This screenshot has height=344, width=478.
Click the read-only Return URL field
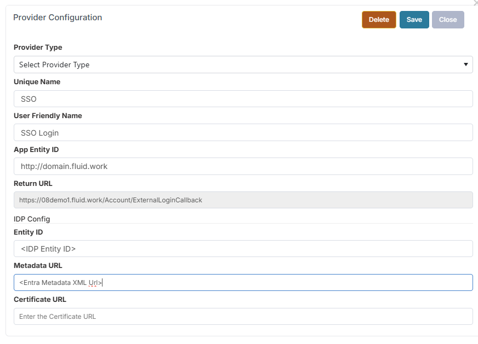pos(243,200)
